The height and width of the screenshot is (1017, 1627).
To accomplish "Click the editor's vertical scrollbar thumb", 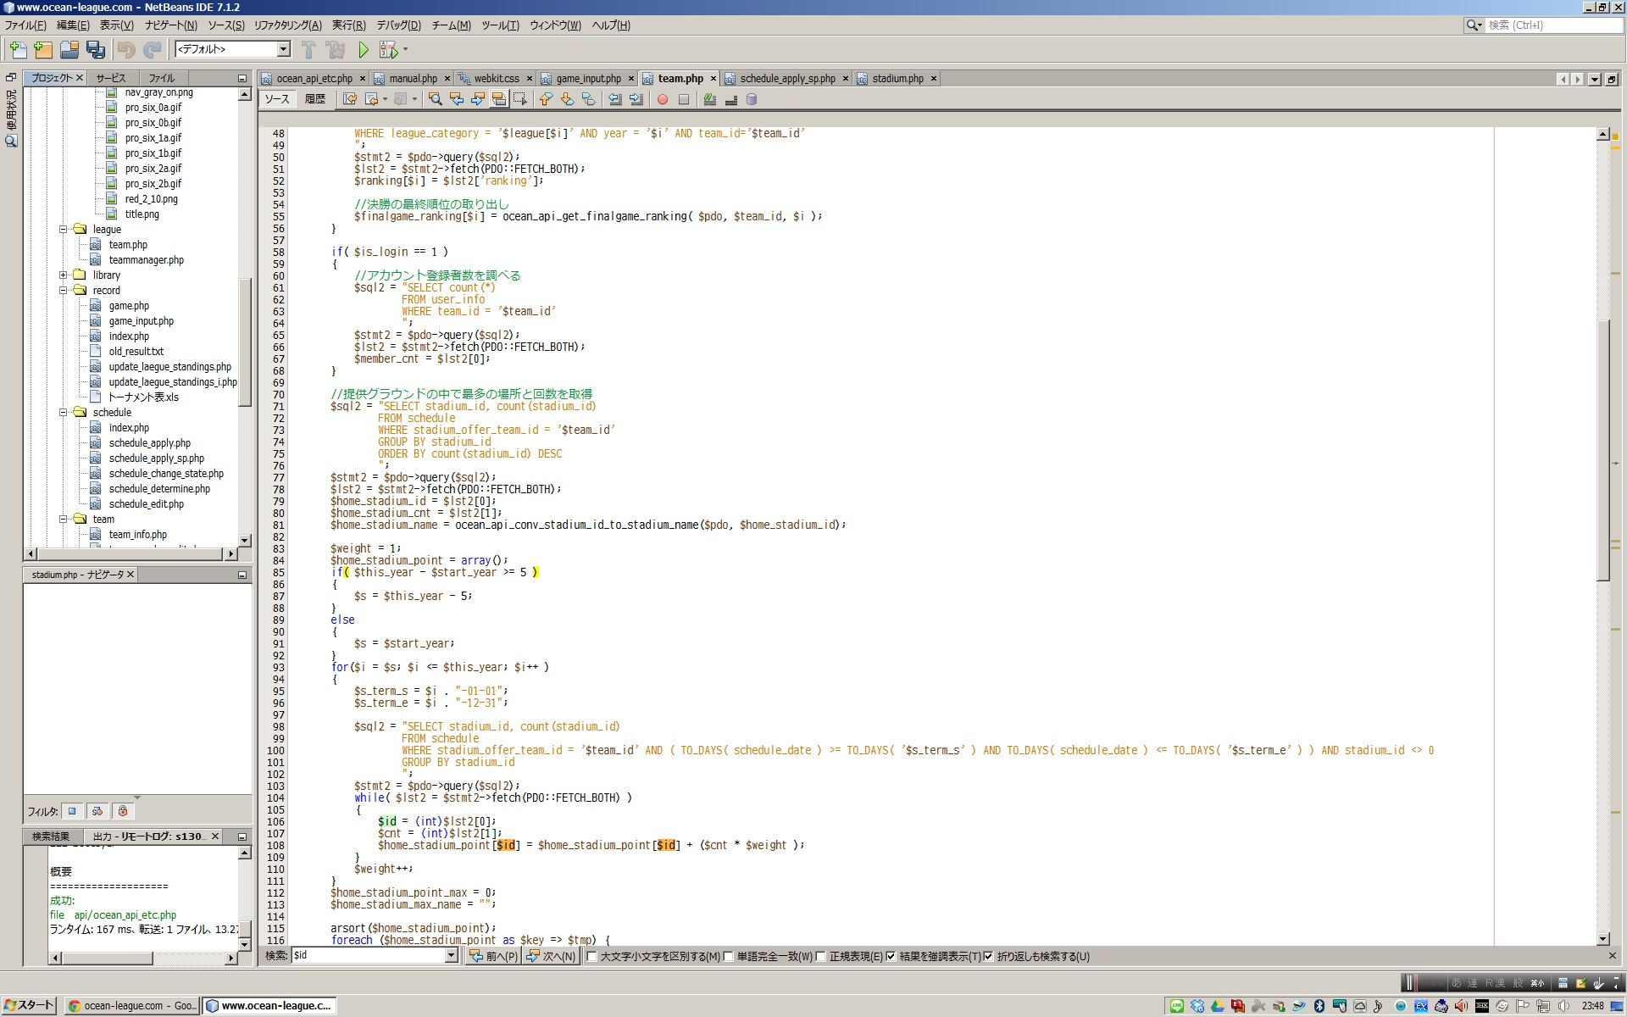I will click(1602, 449).
